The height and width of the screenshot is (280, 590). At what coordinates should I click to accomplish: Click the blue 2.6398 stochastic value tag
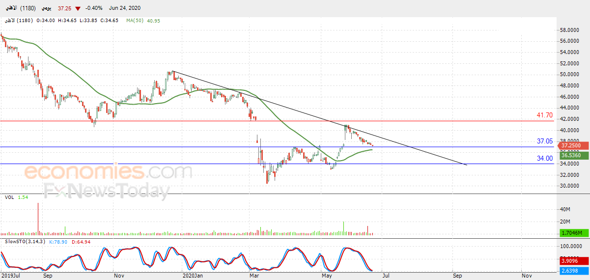tap(572, 271)
